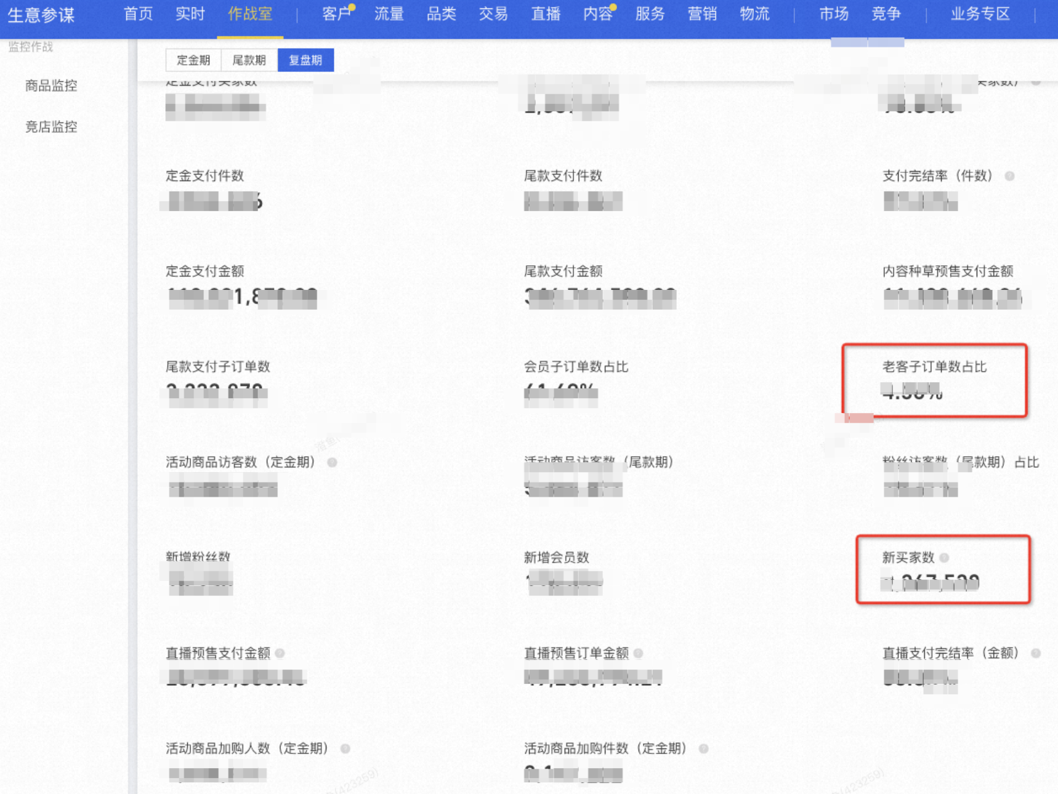Open 竞店监控 in the sidebar
Image resolution: width=1058 pixels, height=794 pixels.
point(51,127)
